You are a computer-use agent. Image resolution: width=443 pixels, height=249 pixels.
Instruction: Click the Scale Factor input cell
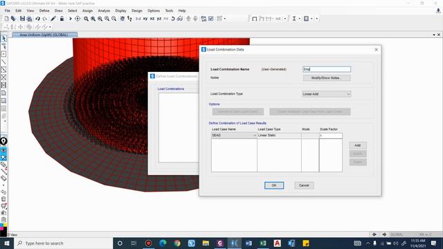[331, 136]
